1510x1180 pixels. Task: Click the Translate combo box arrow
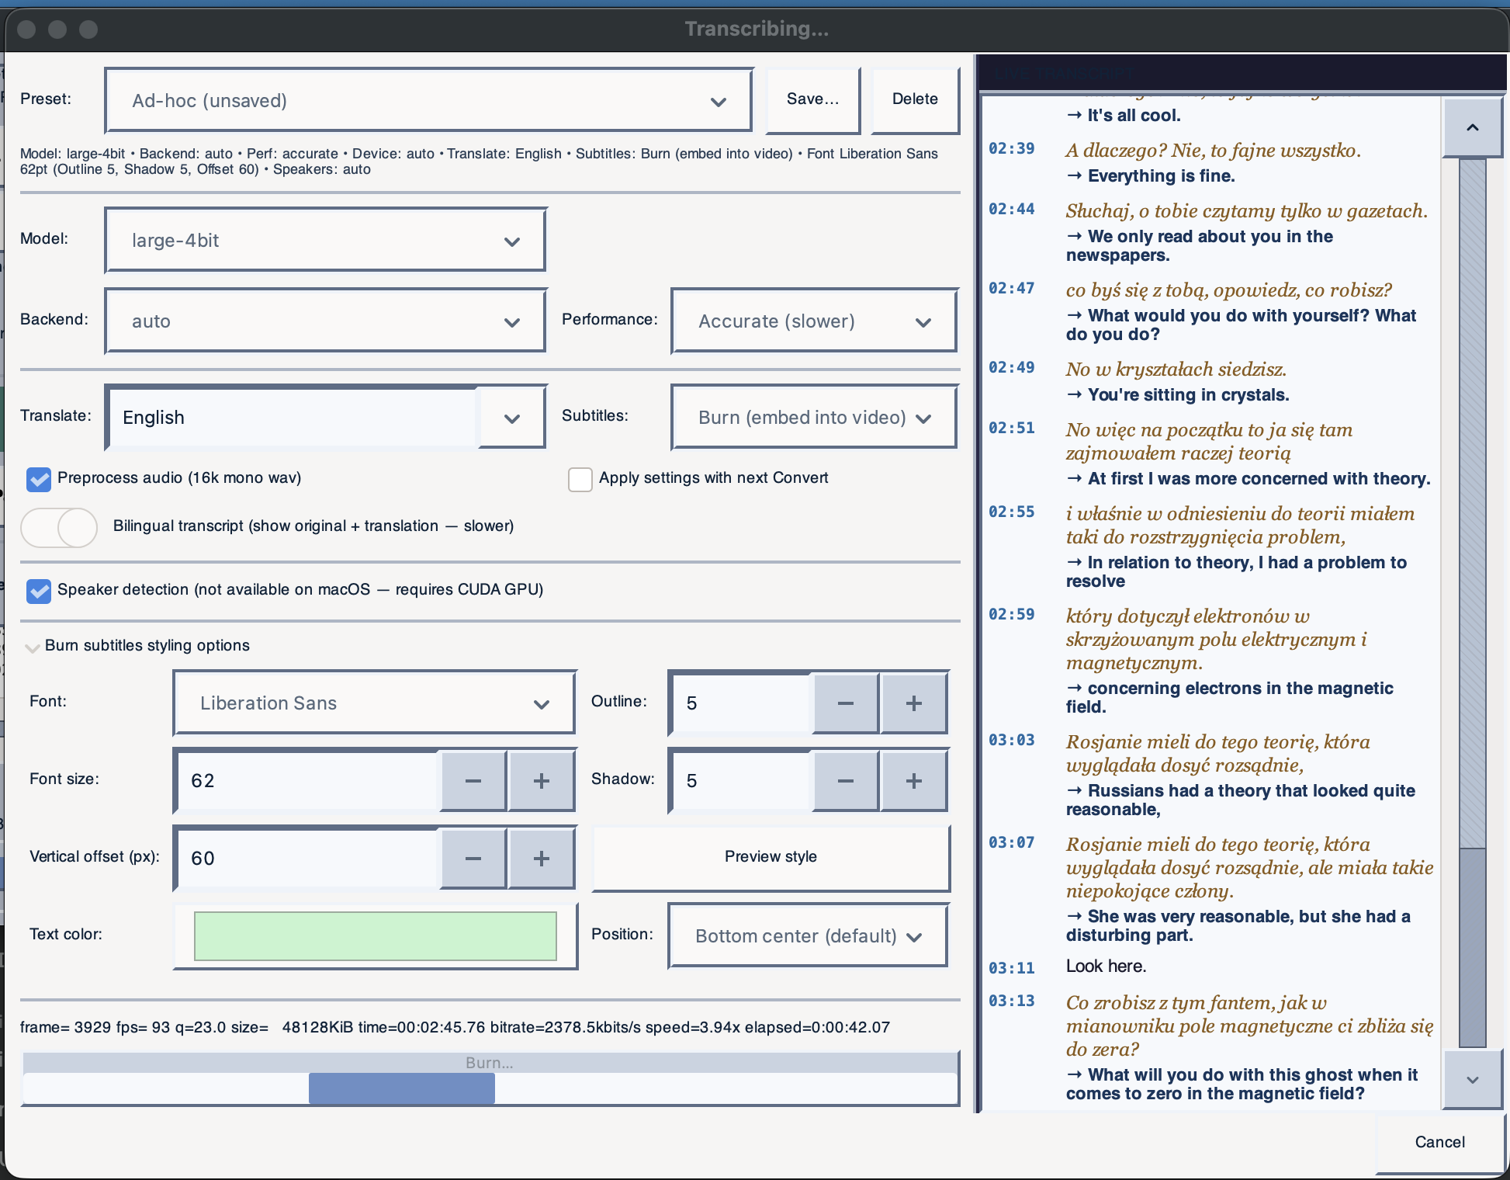point(511,418)
